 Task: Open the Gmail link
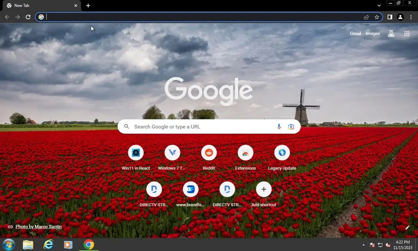click(x=355, y=33)
